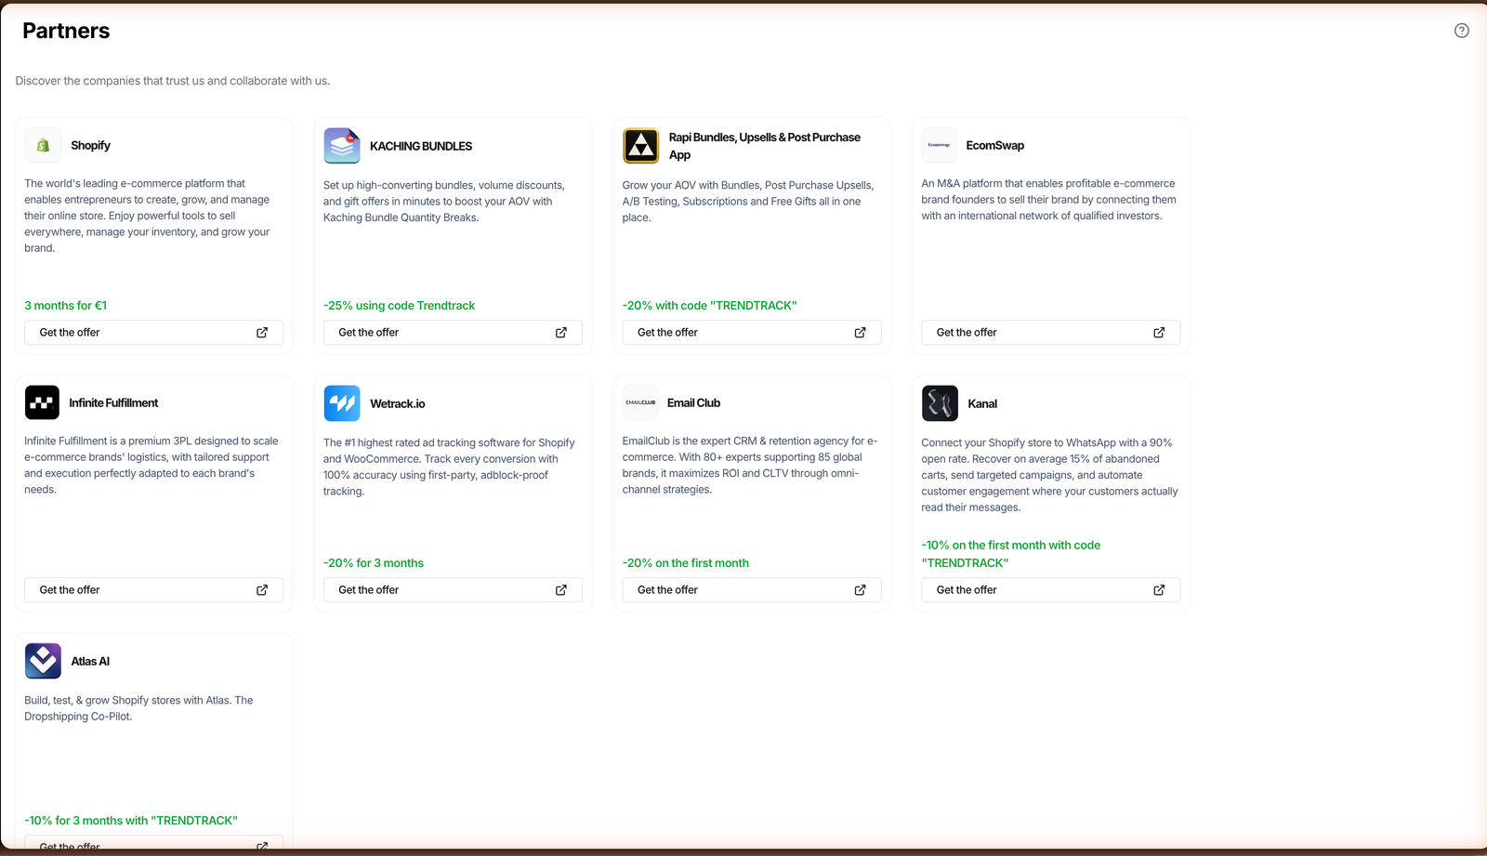Click the Email Club logo icon
Image resolution: width=1487 pixels, height=856 pixels.
pyautogui.click(x=640, y=402)
